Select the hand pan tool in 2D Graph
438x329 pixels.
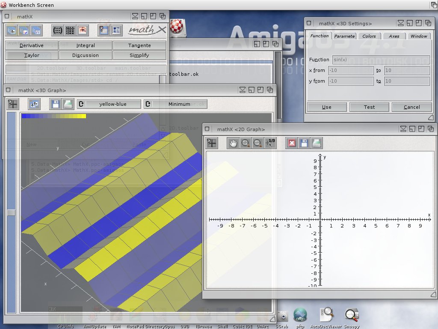[x=233, y=143]
